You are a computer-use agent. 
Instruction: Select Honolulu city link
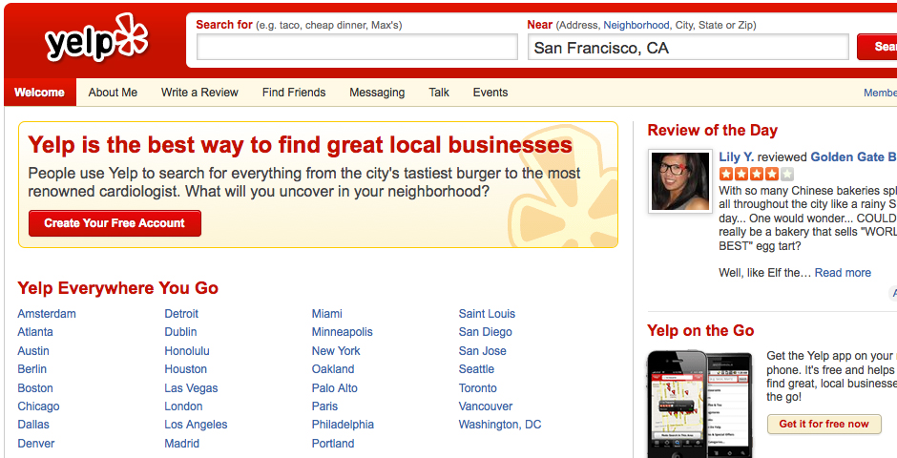187,350
